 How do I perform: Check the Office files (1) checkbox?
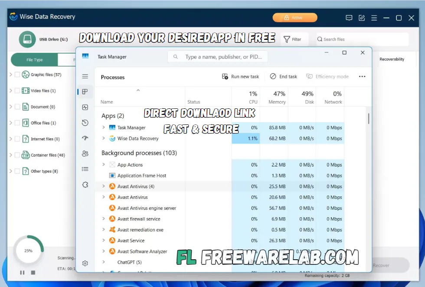(x=17, y=123)
